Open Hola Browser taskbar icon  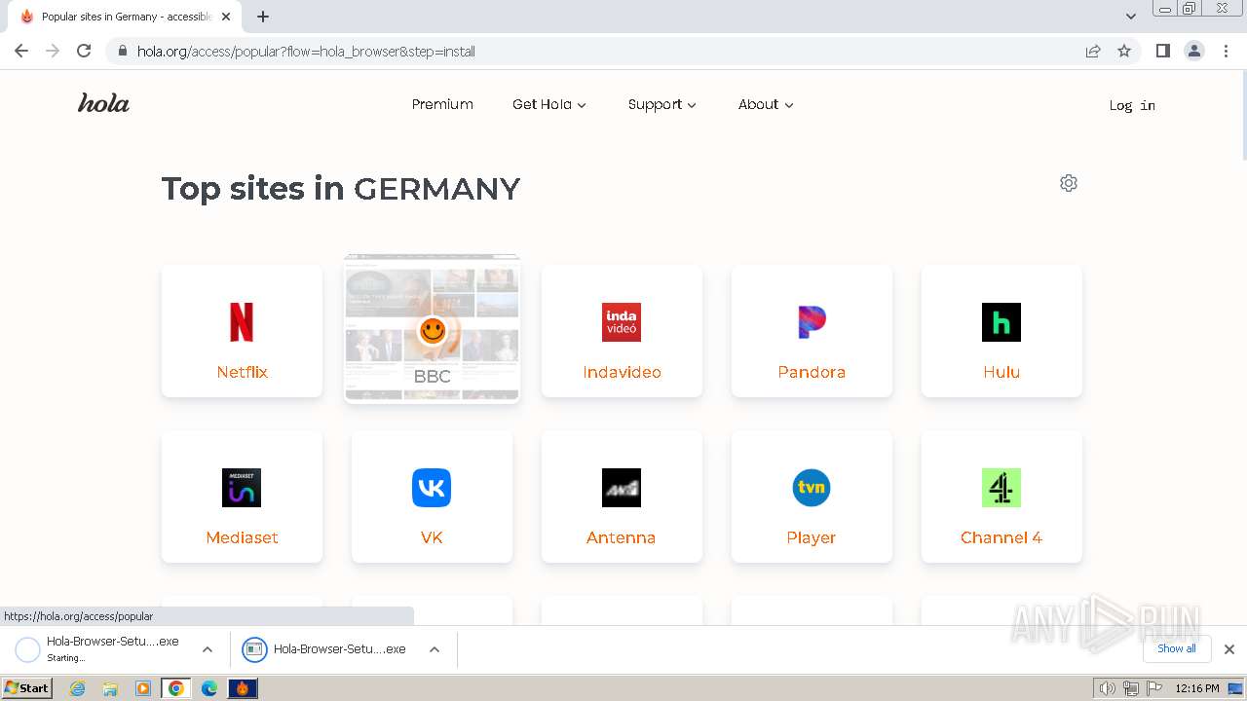[243, 688]
